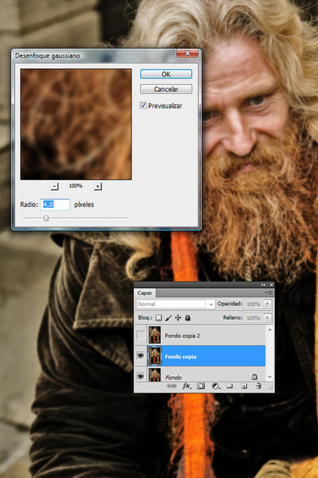The width and height of the screenshot is (318, 478).
Task: Create a new layer group
Action: tap(229, 386)
